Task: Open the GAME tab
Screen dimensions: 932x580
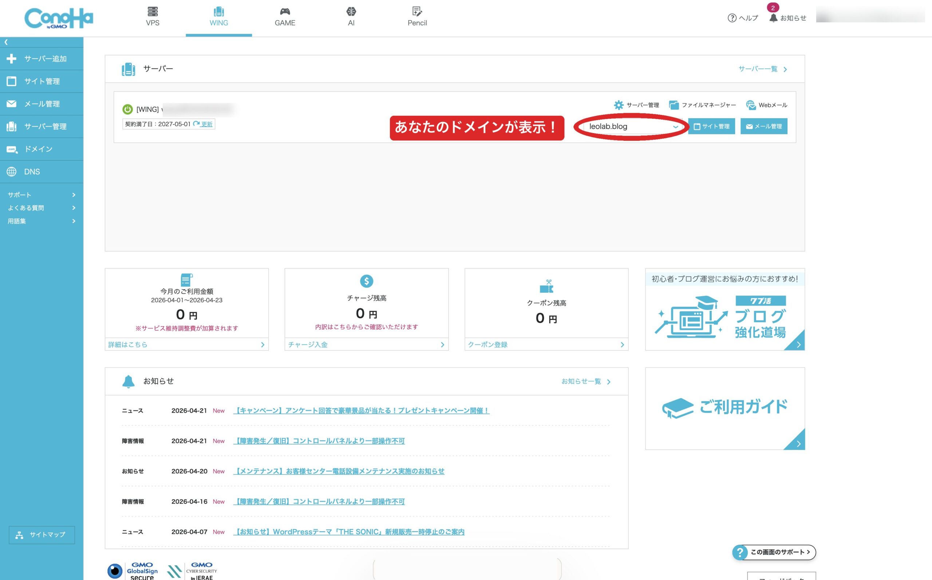Action: coord(285,17)
